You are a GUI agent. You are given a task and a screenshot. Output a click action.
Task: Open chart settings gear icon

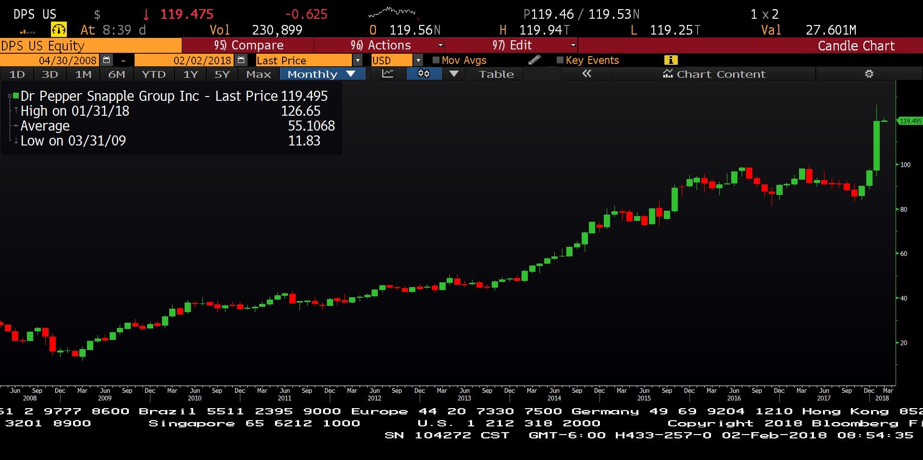(869, 74)
